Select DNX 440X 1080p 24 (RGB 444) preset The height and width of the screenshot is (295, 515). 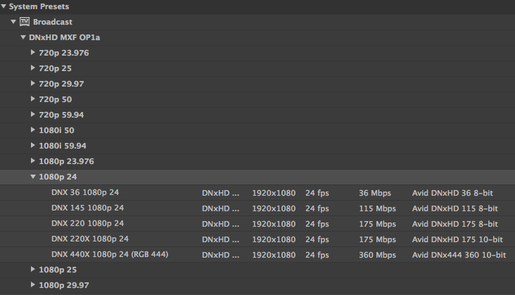coord(110,254)
